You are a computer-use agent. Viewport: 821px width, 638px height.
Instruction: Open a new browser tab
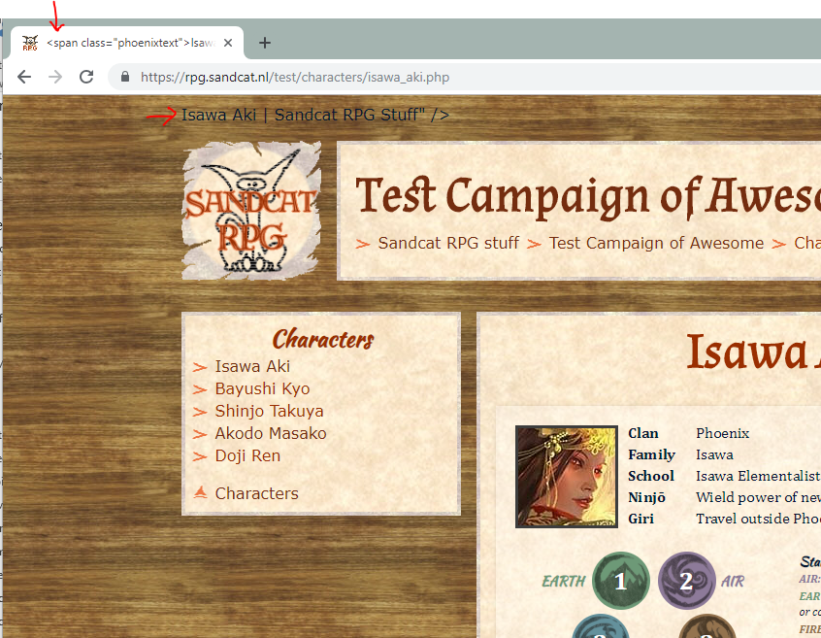click(x=265, y=43)
